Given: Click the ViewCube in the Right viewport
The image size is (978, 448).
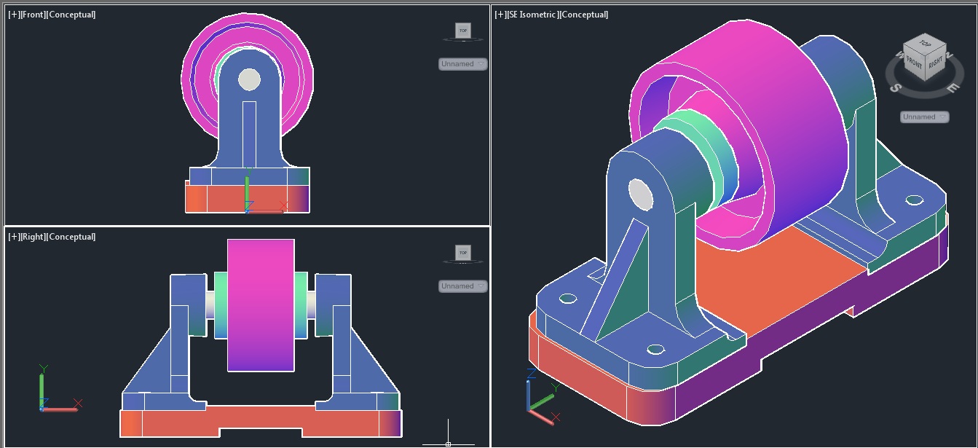Looking at the screenshot, I should point(462,253).
